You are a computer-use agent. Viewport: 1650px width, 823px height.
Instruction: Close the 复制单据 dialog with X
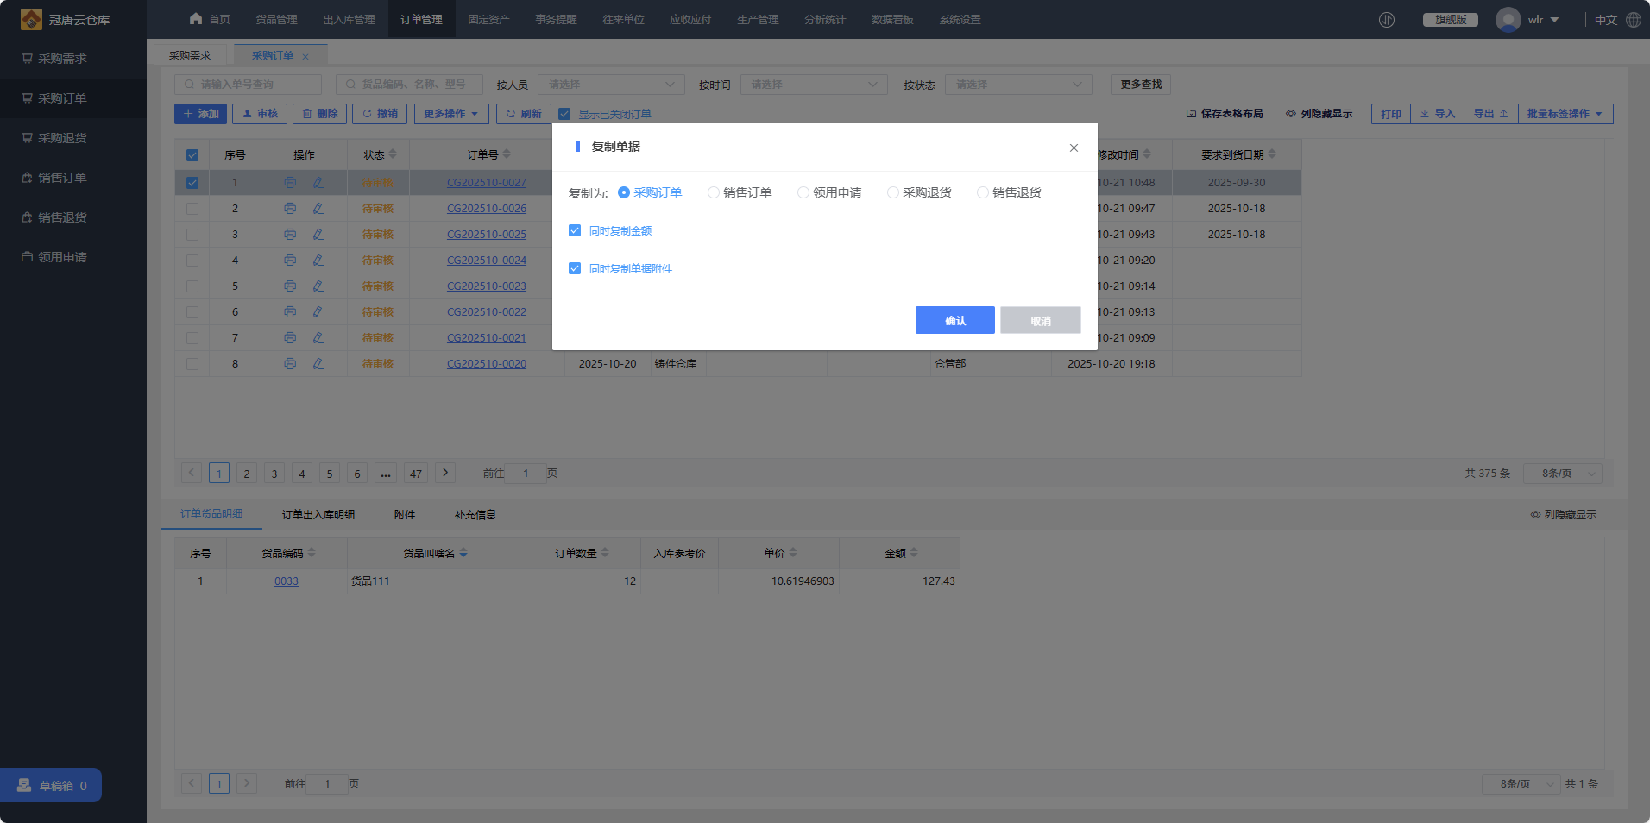click(1074, 148)
